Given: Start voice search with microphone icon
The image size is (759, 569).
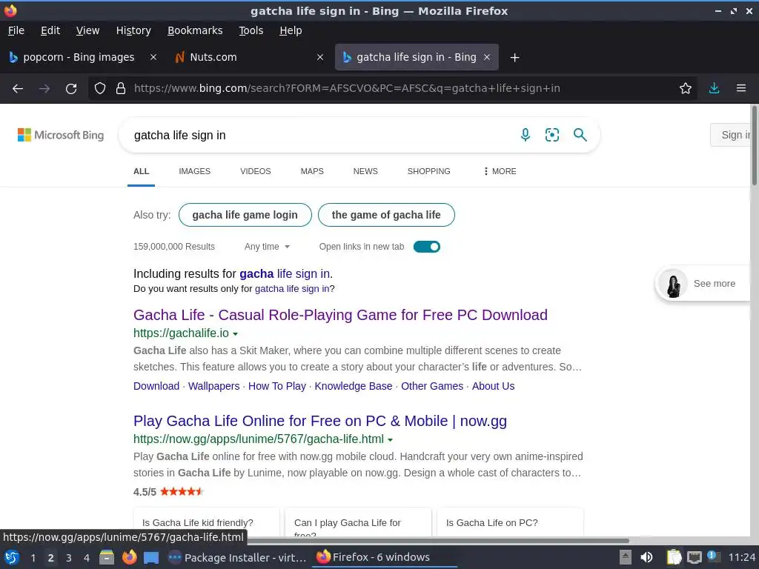Looking at the screenshot, I should [526, 135].
